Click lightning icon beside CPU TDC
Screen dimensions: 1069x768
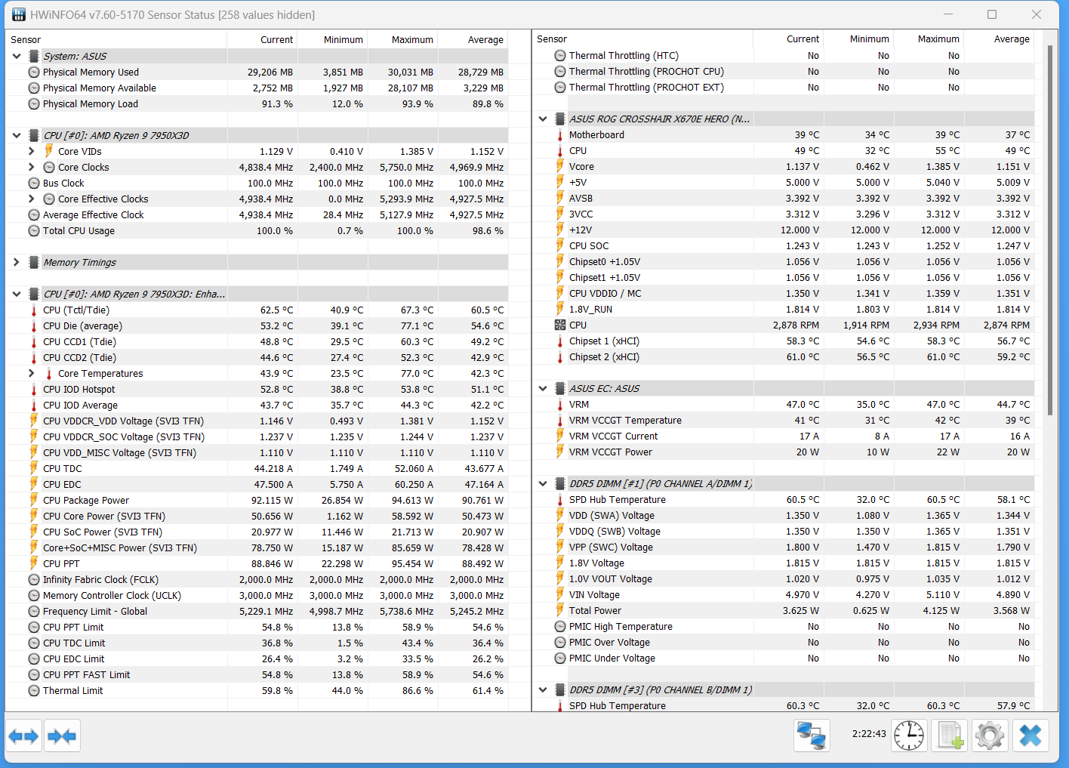[34, 468]
